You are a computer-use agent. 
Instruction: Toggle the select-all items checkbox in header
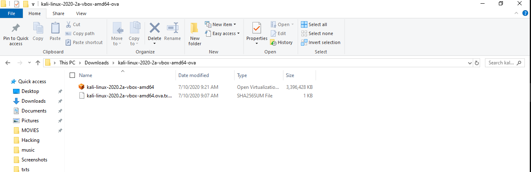pyautogui.click(x=72, y=75)
